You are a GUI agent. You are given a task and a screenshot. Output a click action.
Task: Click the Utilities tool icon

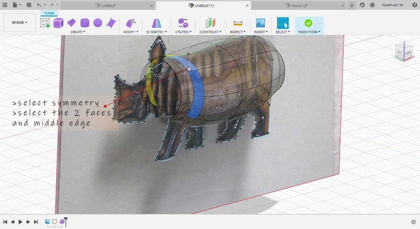(x=183, y=23)
